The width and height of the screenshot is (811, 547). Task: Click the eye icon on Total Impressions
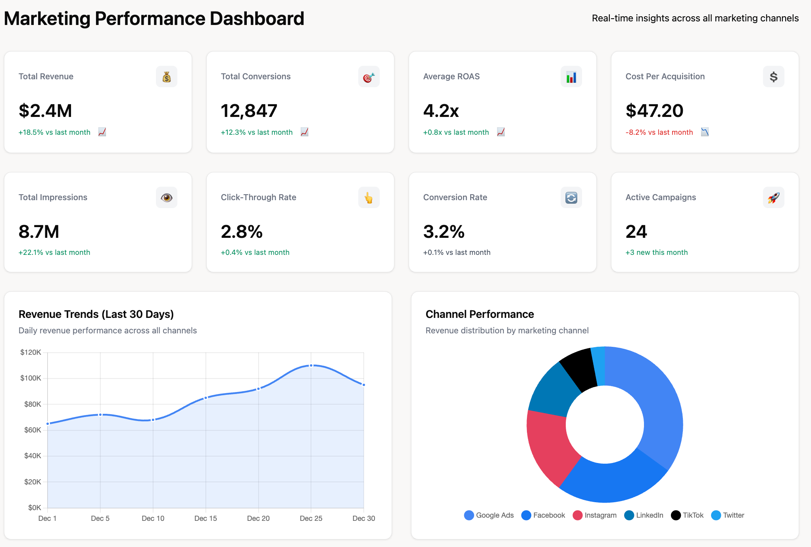(x=166, y=197)
